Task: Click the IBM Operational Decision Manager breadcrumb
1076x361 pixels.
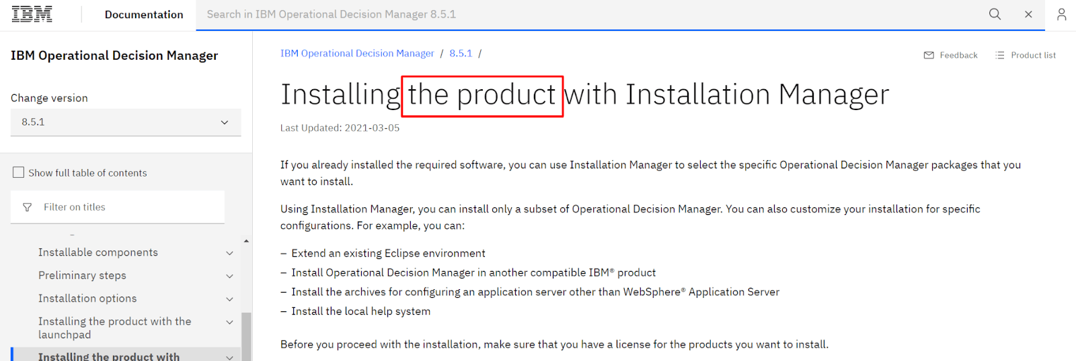Action: coord(357,53)
